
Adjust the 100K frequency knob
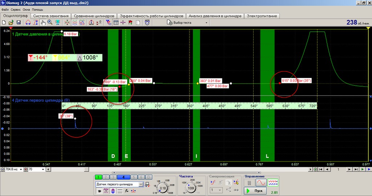(x=191, y=188)
